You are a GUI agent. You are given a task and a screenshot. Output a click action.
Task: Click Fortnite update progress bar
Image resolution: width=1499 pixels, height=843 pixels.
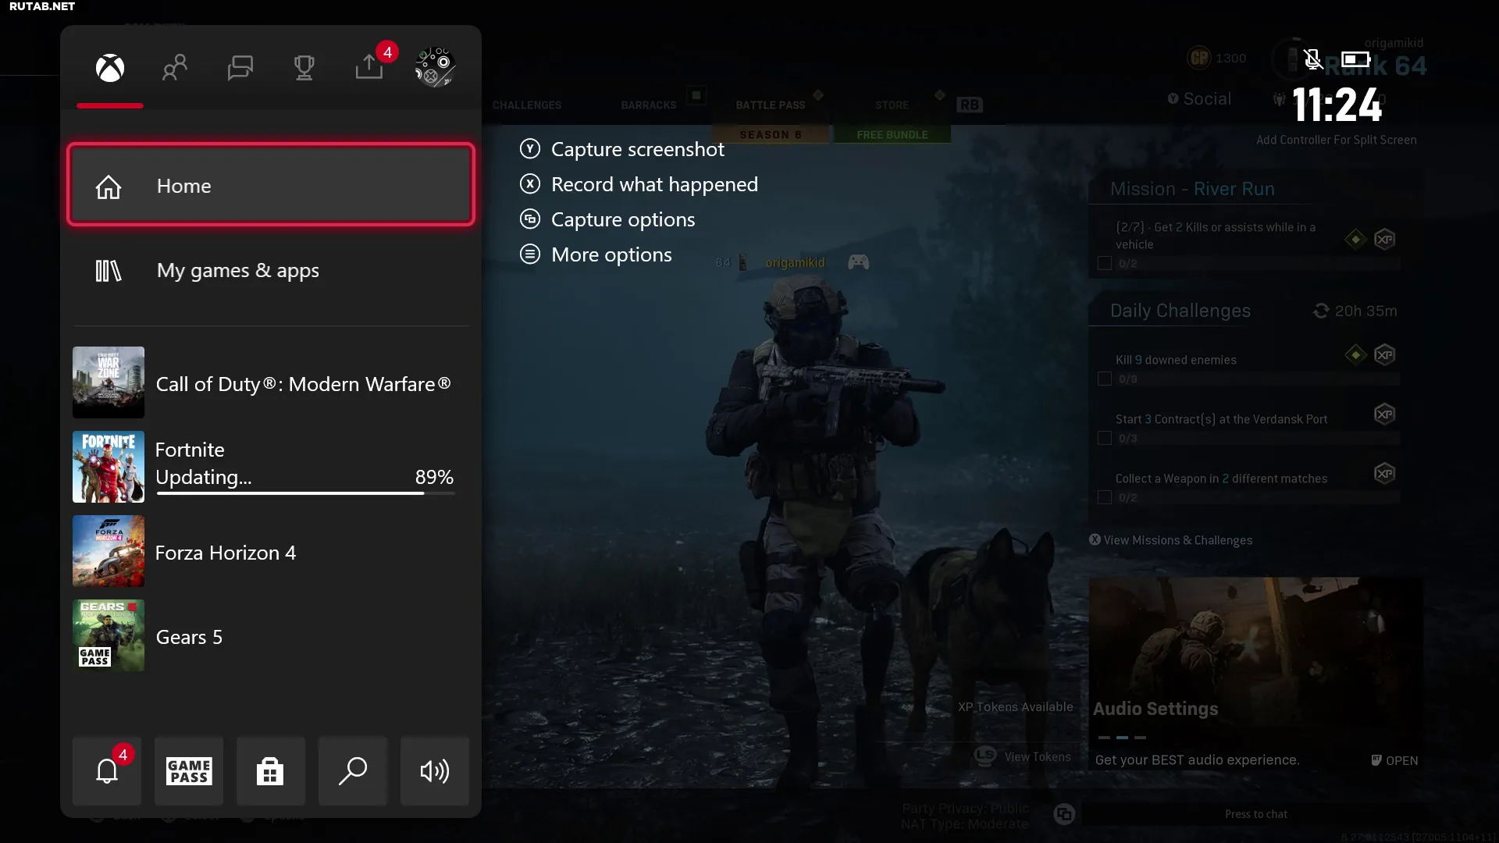click(304, 493)
